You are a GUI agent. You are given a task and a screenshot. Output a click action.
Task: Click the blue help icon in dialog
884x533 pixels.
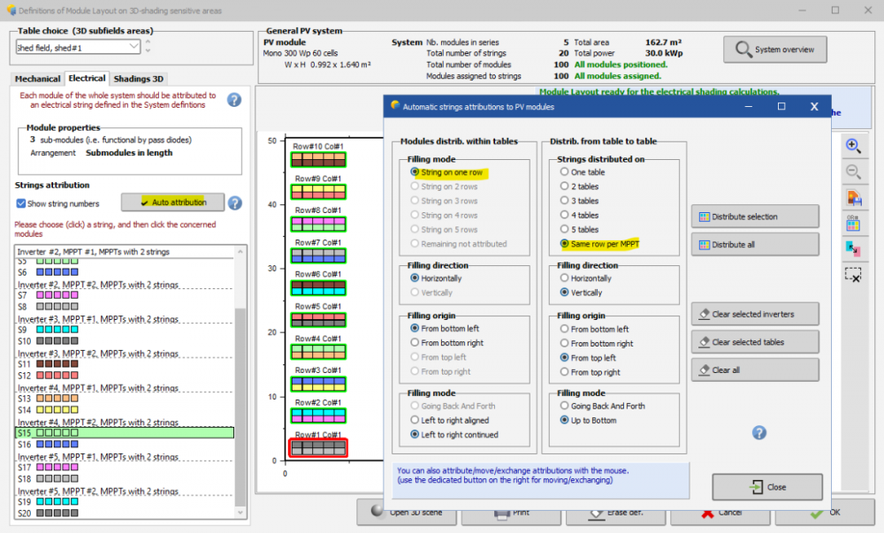coord(758,432)
